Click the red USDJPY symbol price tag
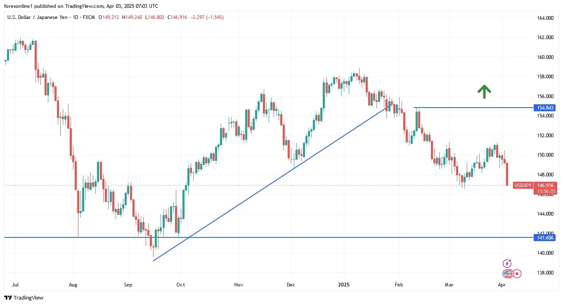Viewport: 563px width, 305px height. click(x=523, y=185)
